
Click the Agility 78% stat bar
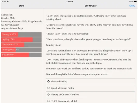pyautogui.click(x=21, y=39)
